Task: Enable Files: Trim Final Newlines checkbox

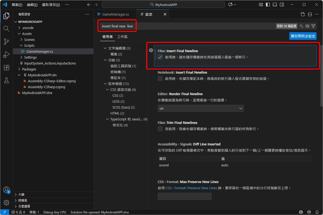Action: point(160,129)
